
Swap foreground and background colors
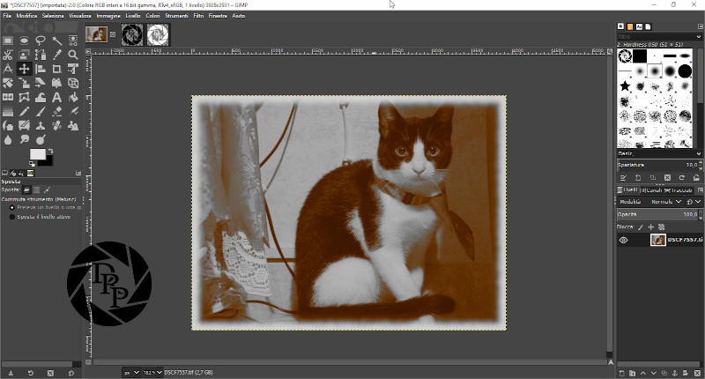point(51,151)
